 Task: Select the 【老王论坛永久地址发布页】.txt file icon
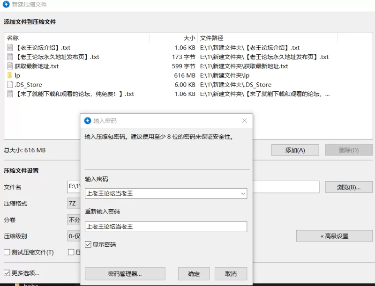(x=10, y=57)
